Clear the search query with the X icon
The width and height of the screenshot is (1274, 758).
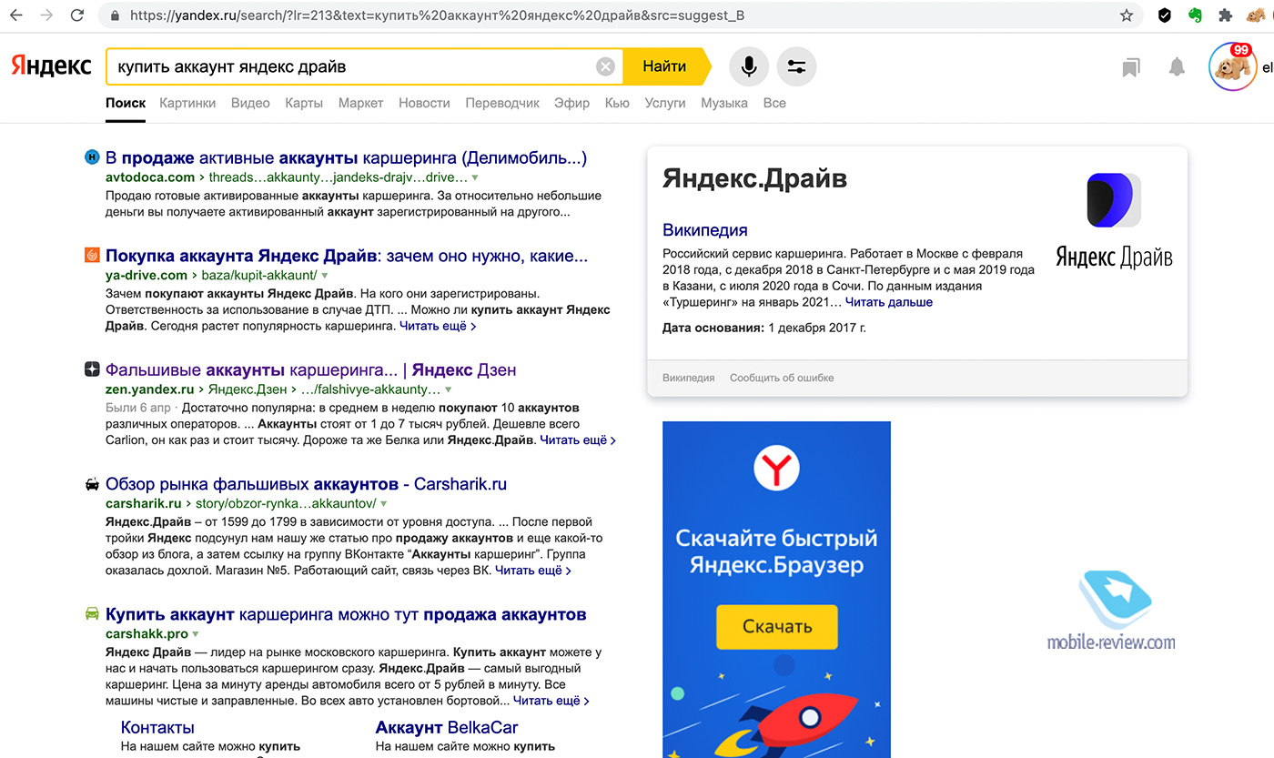tap(605, 66)
